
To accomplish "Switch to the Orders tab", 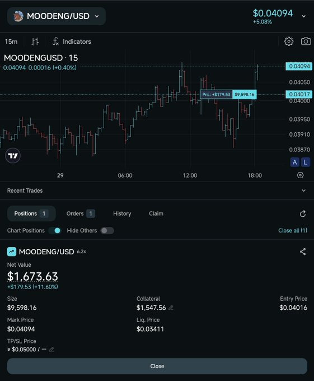I will coord(81,213).
